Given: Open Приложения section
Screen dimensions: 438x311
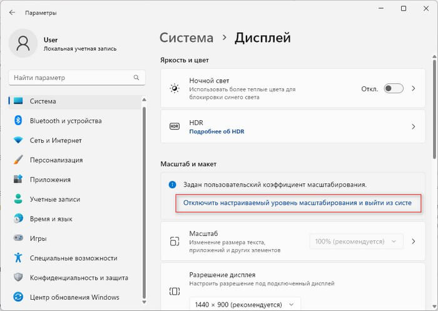Looking at the screenshot, I should click(75, 180).
